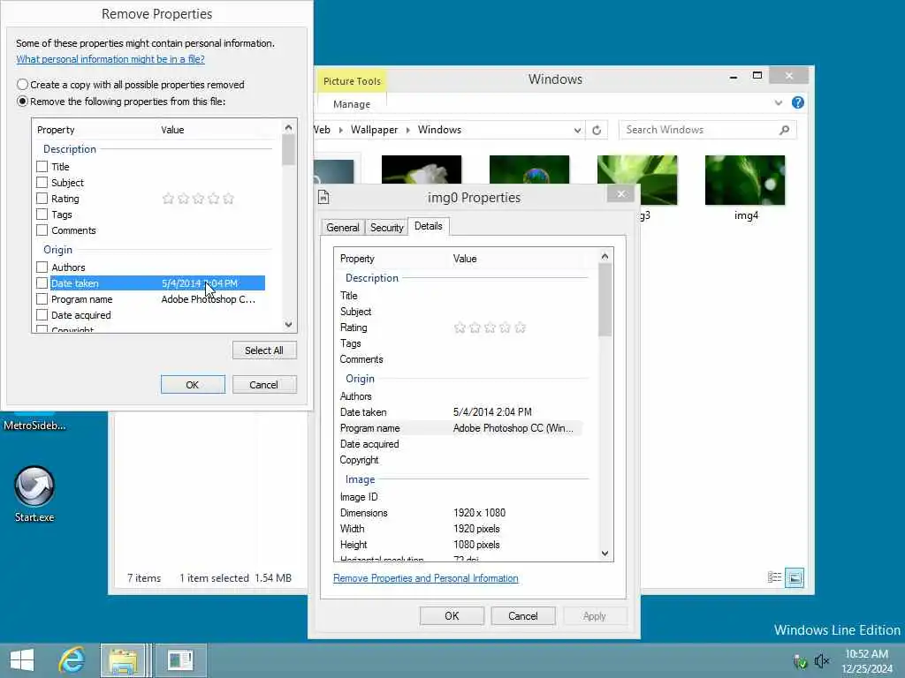Viewport: 905px width, 678px height.
Task: Click the Remove Properties list scrollbar thumb
Action: 289,150
